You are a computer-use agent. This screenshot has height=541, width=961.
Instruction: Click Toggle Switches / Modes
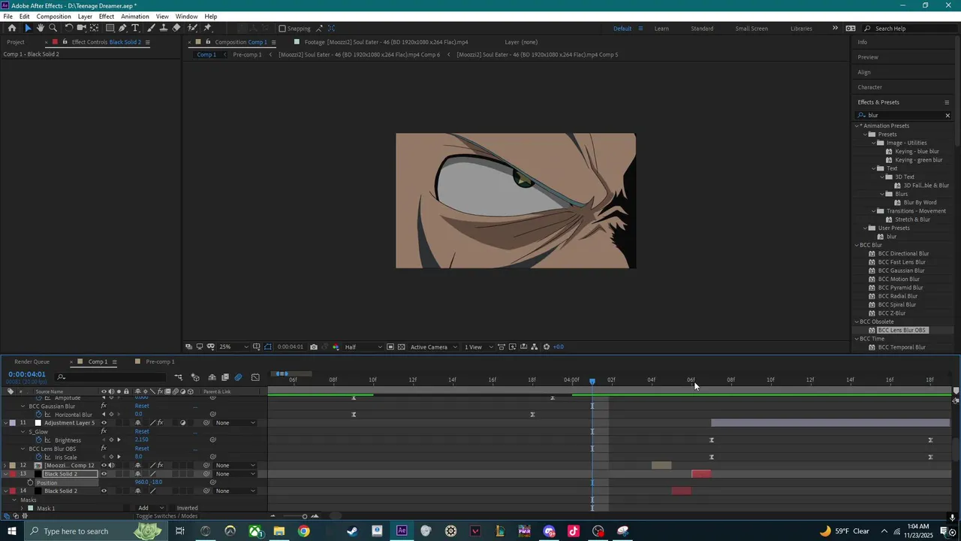(x=167, y=516)
